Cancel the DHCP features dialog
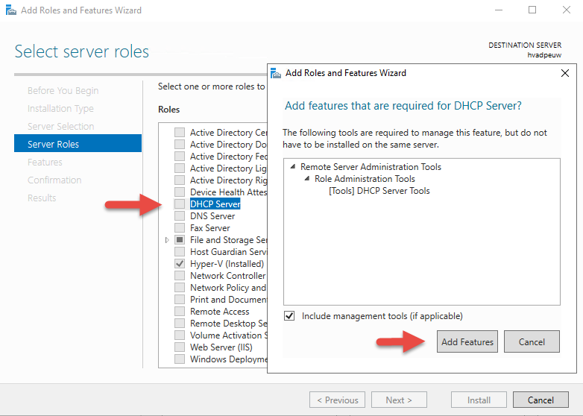Viewport: 583px width, 416px height. [532, 341]
